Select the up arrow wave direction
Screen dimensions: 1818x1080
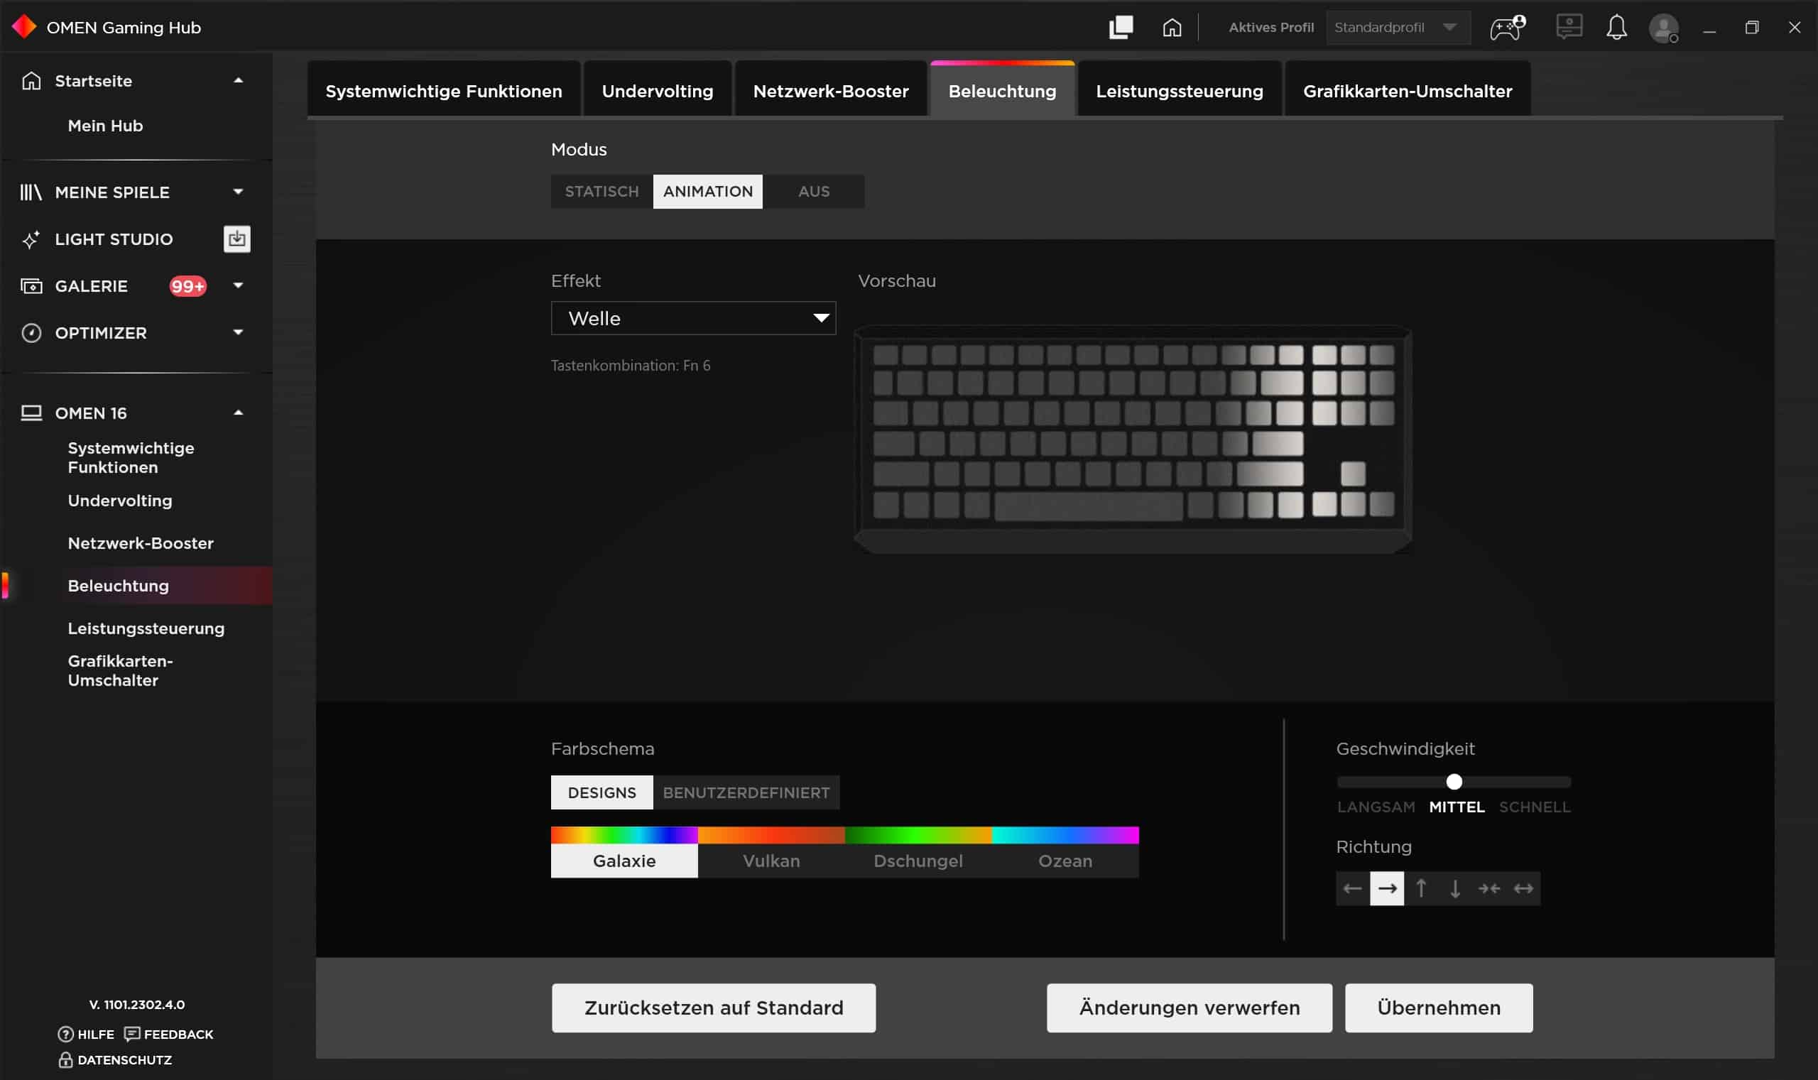1420,888
